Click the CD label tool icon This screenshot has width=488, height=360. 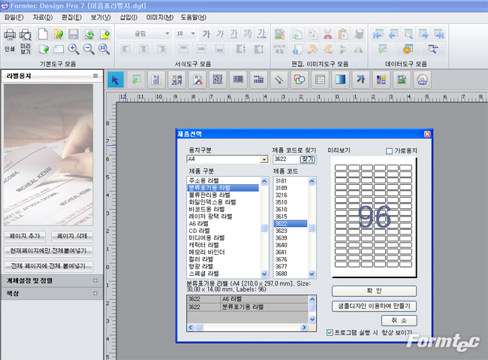(x=422, y=80)
